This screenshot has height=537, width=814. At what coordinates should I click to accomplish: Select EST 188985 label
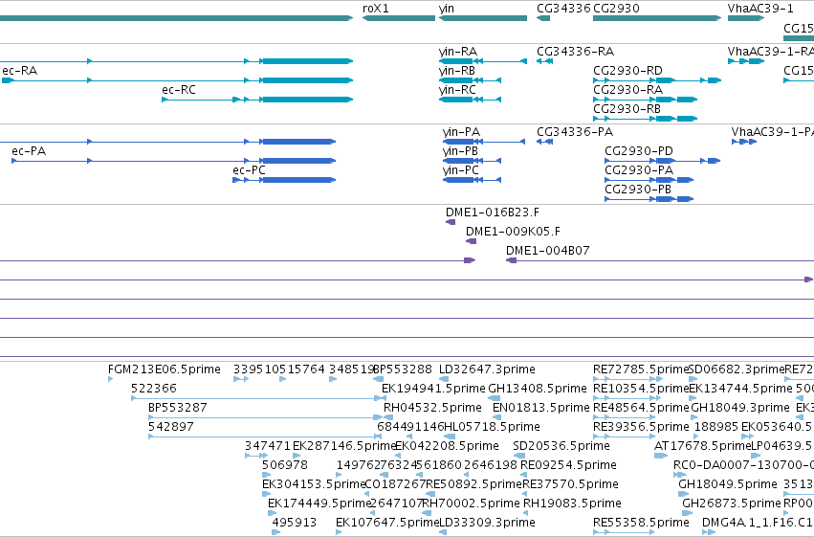point(716,427)
